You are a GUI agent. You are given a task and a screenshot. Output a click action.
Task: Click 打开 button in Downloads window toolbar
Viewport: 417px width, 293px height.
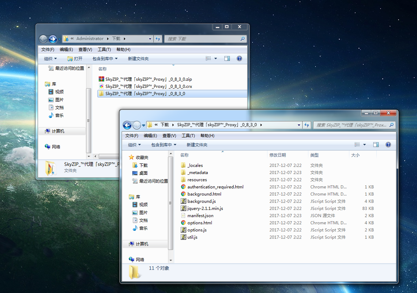click(75, 59)
